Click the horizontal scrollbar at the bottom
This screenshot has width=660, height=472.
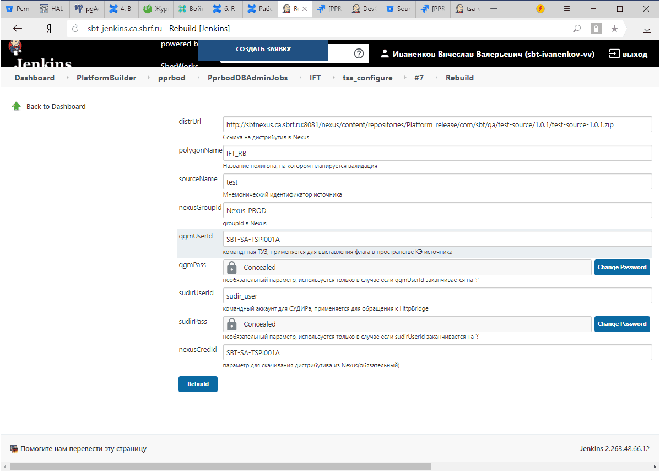pos(220,466)
